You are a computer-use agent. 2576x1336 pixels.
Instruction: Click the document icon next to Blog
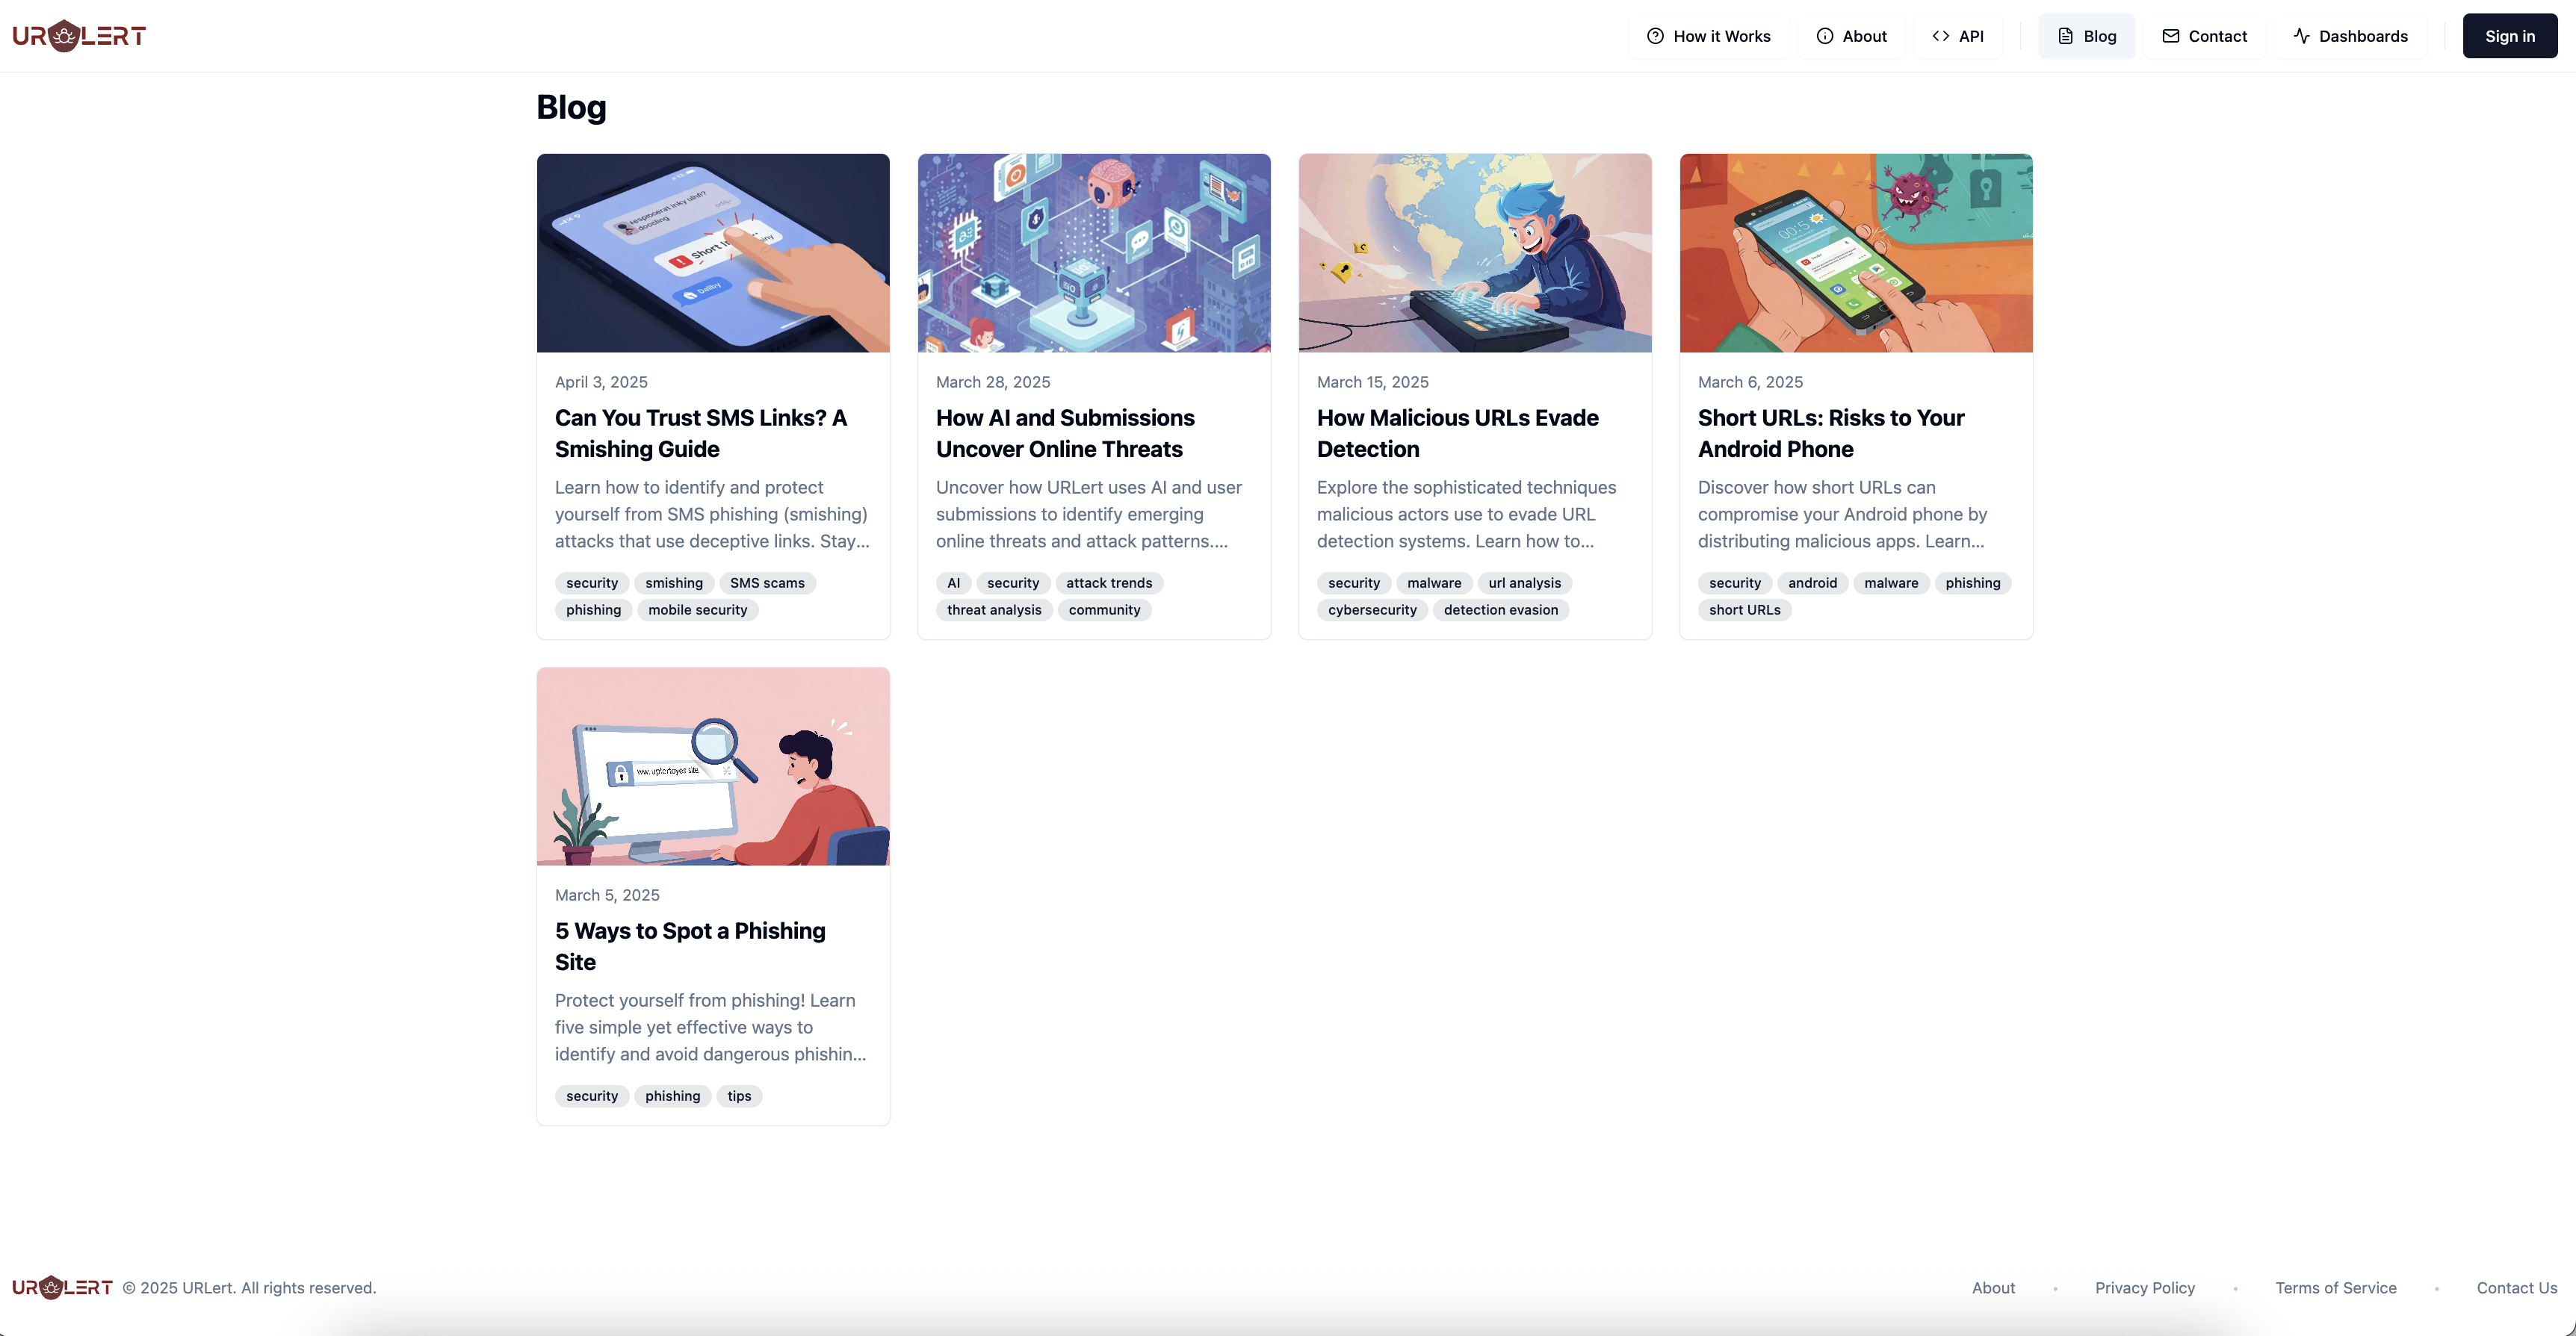click(2065, 36)
